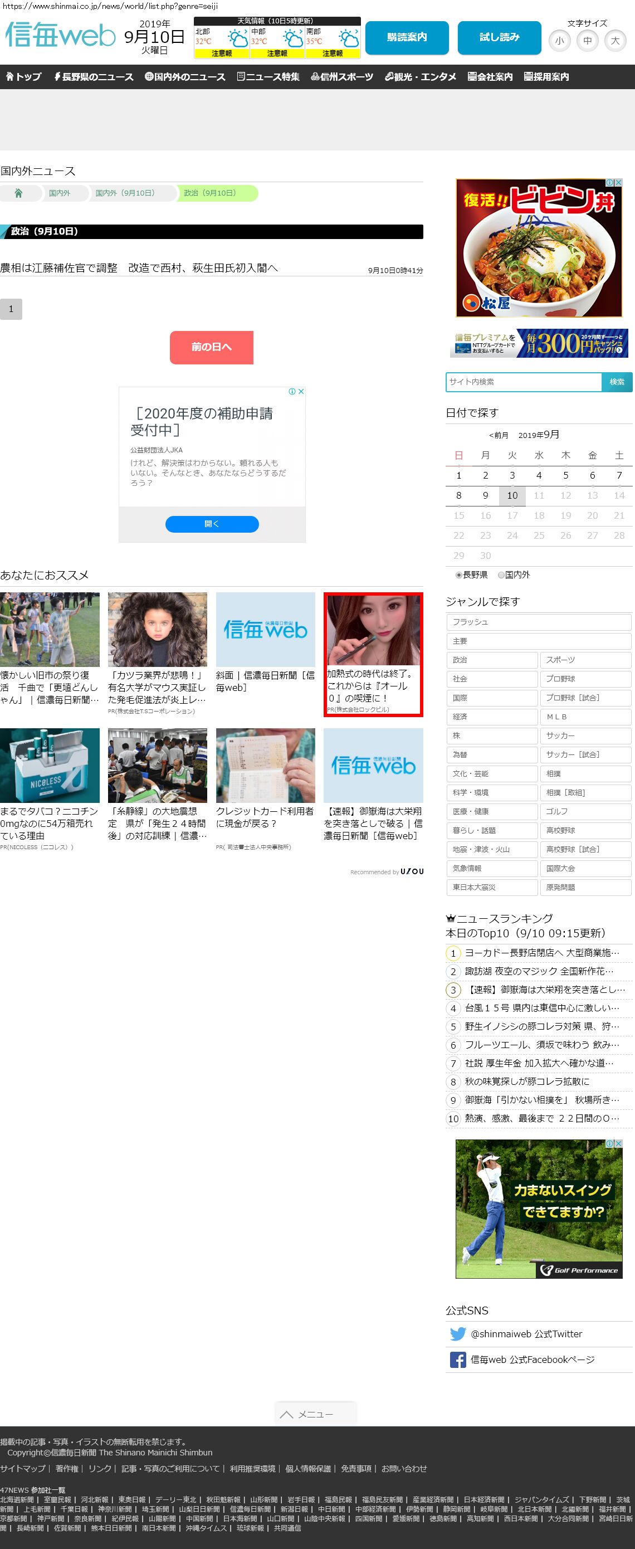Go to previous month in calendar
The width and height of the screenshot is (635, 1549).
(x=499, y=435)
